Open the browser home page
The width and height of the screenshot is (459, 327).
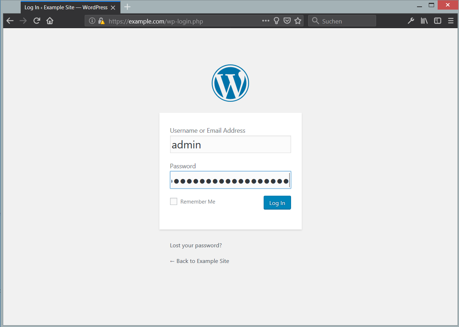point(50,21)
